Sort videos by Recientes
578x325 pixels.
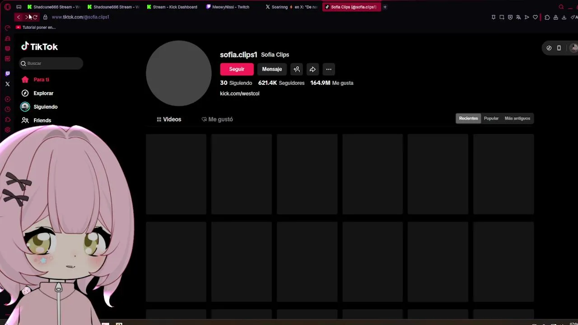point(468,118)
